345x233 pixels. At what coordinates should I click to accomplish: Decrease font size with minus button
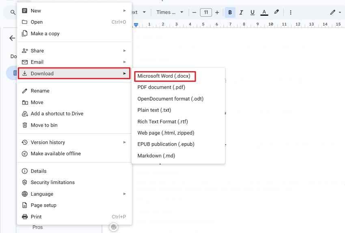coord(194,13)
